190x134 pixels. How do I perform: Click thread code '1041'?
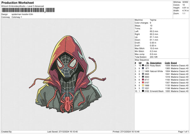(x=168, y=74)
